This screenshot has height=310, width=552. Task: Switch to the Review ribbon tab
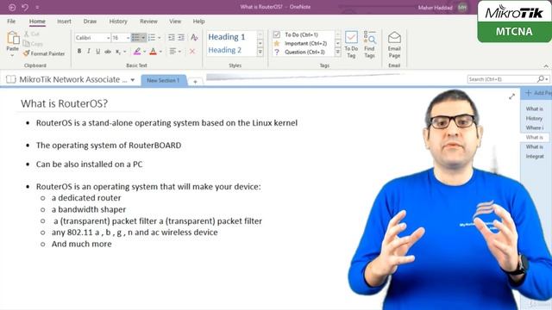pyautogui.click(x=149, y=21)
